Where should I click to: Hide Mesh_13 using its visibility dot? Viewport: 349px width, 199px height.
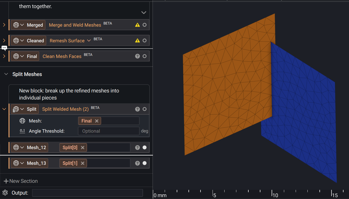pos(145,163)
